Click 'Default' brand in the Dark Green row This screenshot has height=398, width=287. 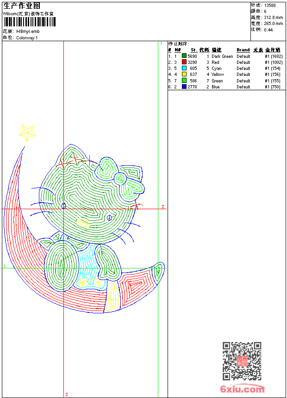coord(243,56)
